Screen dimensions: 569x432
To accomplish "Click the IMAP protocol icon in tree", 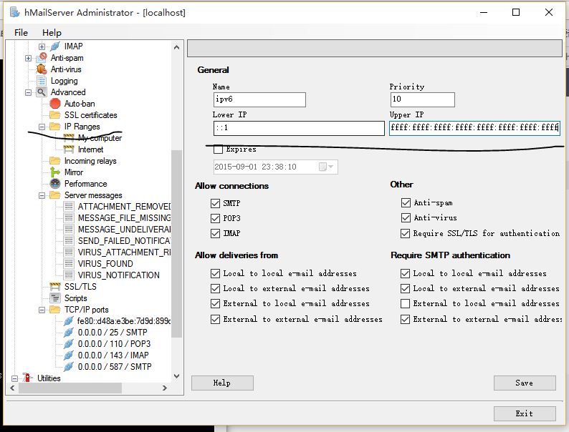I will point(55,46).
